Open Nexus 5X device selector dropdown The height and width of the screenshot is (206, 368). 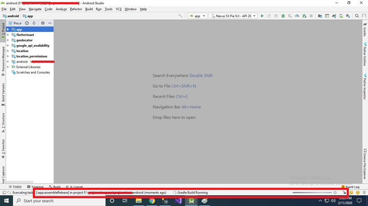pos(233,16)
